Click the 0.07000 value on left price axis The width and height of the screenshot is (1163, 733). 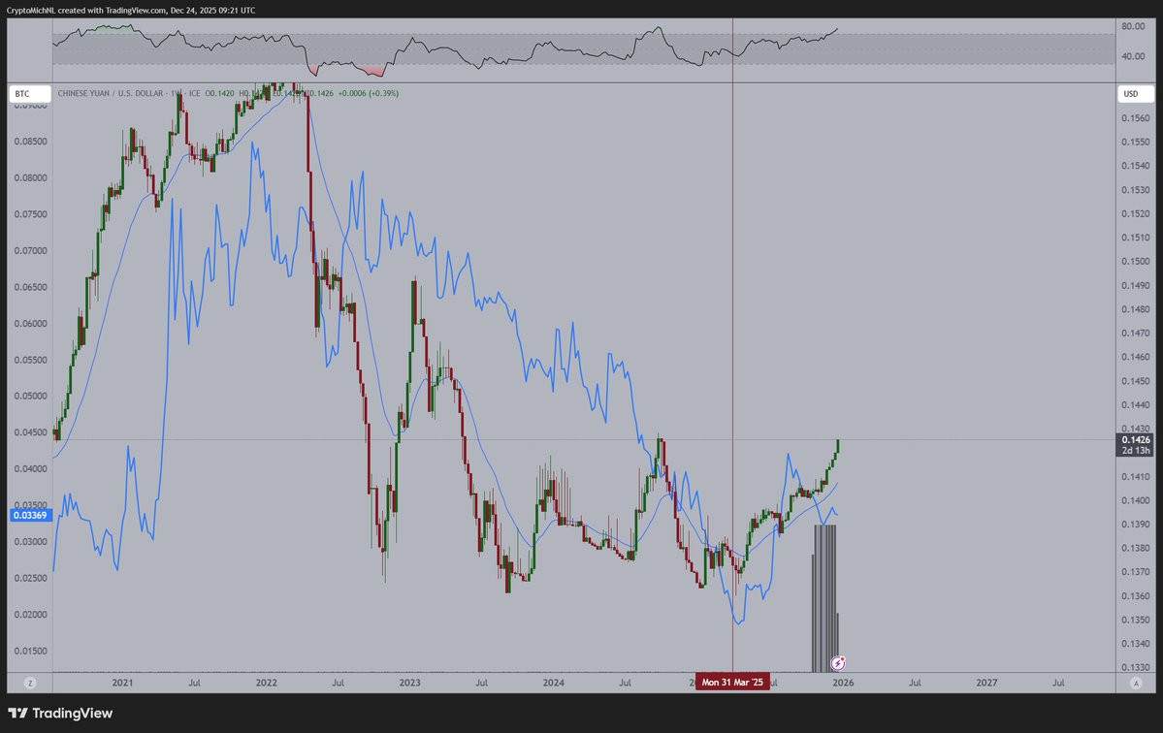point(30,250)
